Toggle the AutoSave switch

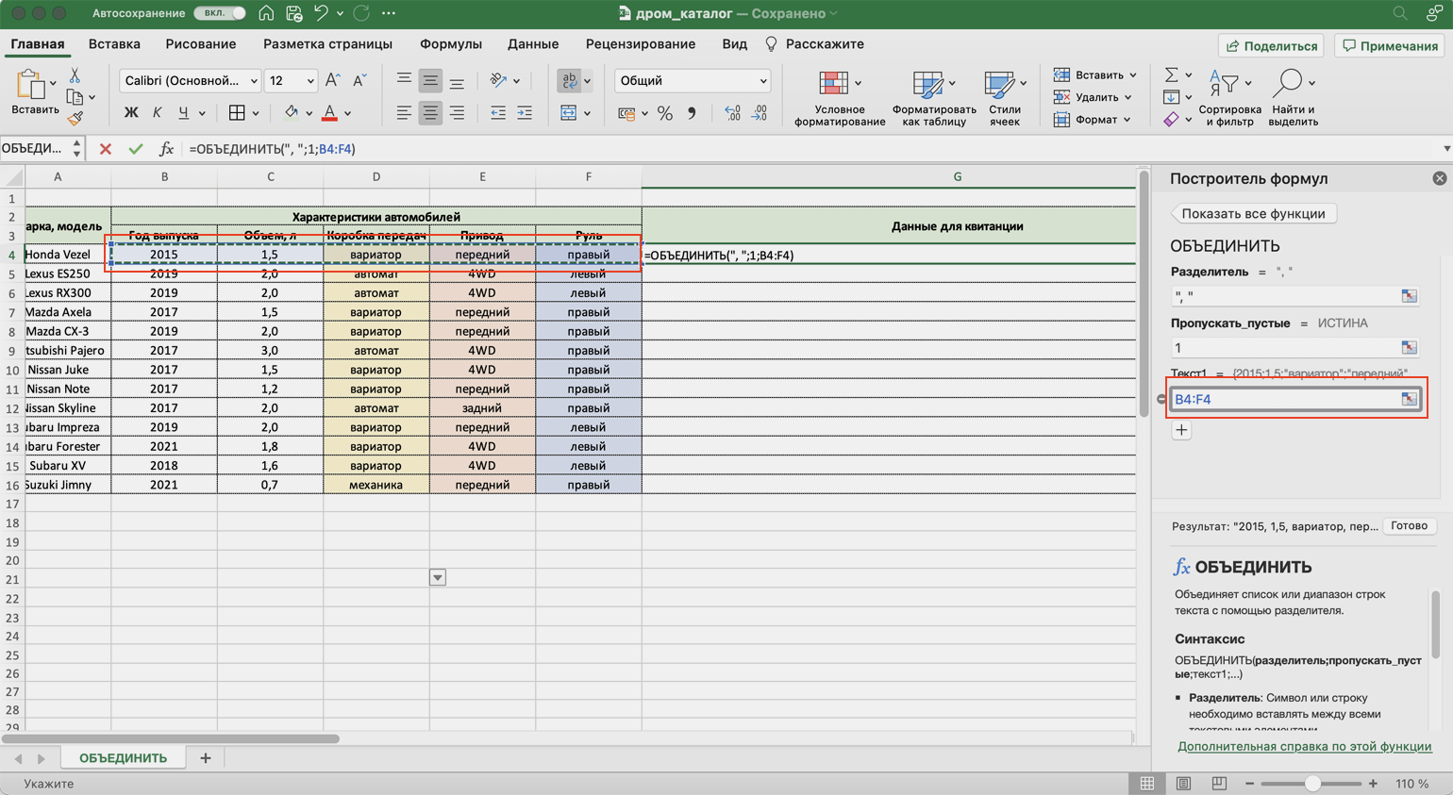[219, 13]
